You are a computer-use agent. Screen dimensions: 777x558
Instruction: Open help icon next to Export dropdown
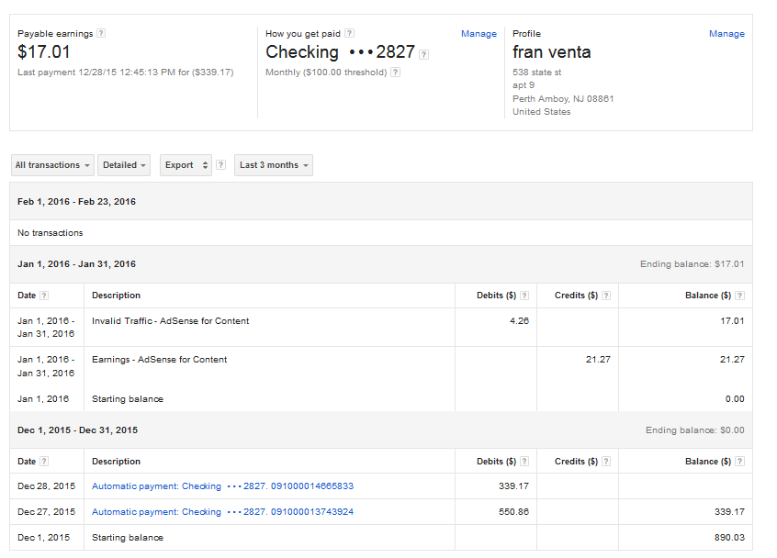221,165
